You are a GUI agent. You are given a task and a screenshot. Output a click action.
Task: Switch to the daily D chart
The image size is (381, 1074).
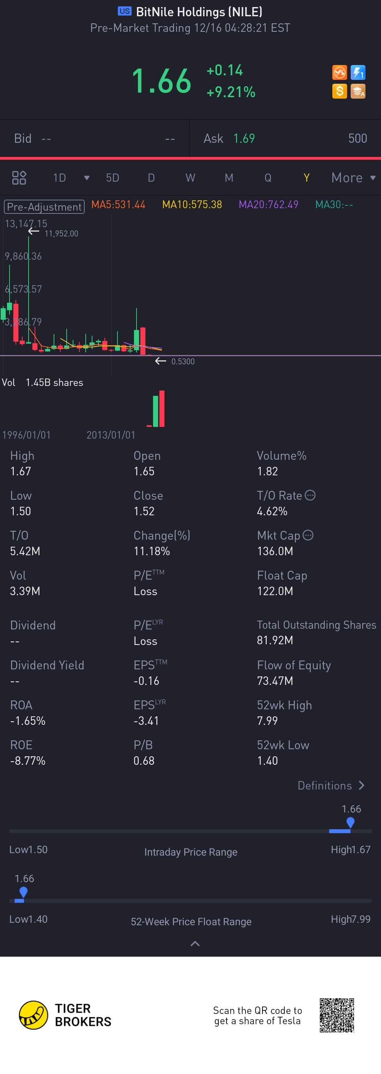(x=151, y=178)
